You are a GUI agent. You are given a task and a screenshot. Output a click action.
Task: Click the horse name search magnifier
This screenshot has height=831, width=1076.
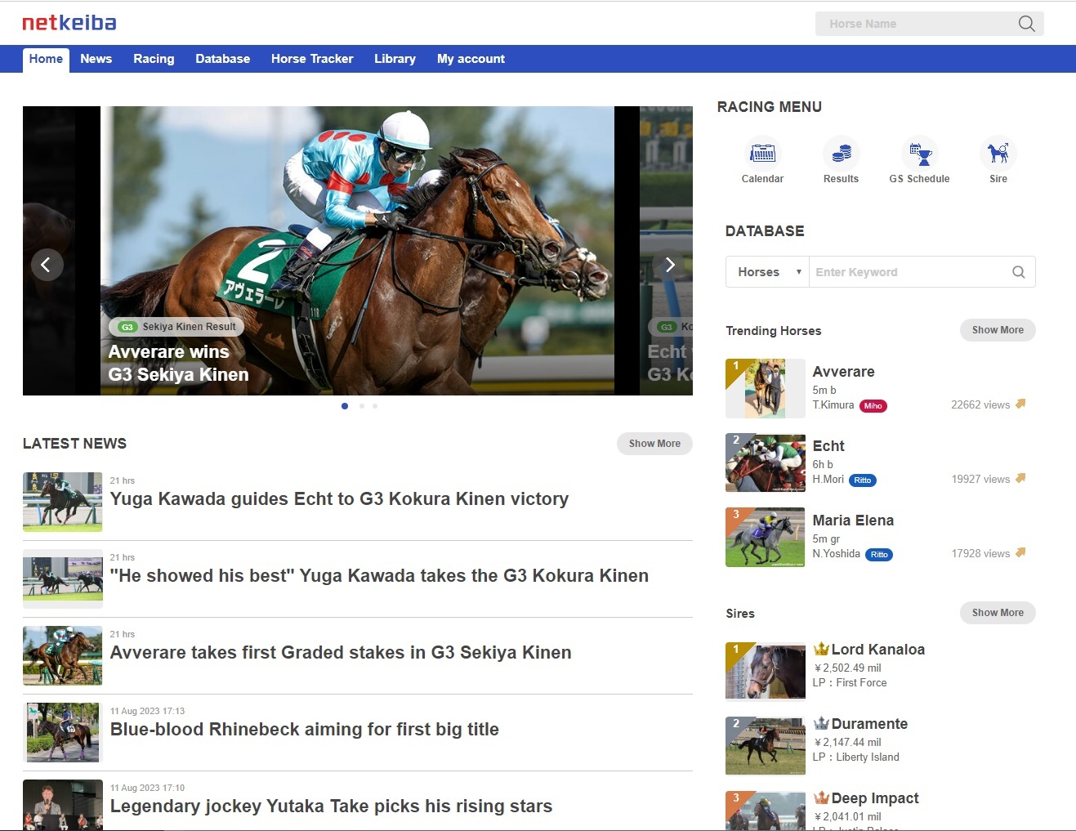click(1026, 24)
